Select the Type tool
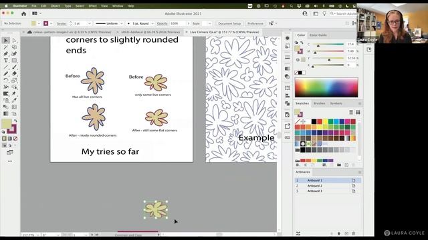 click(6, 61)
